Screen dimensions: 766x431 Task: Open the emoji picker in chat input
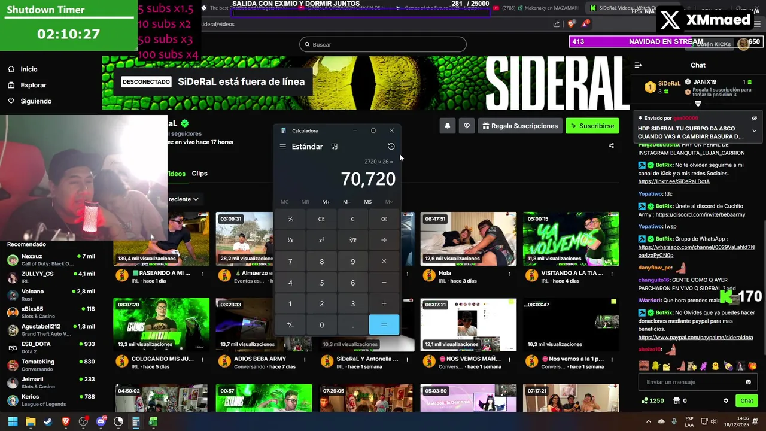[x=748, y=382]
